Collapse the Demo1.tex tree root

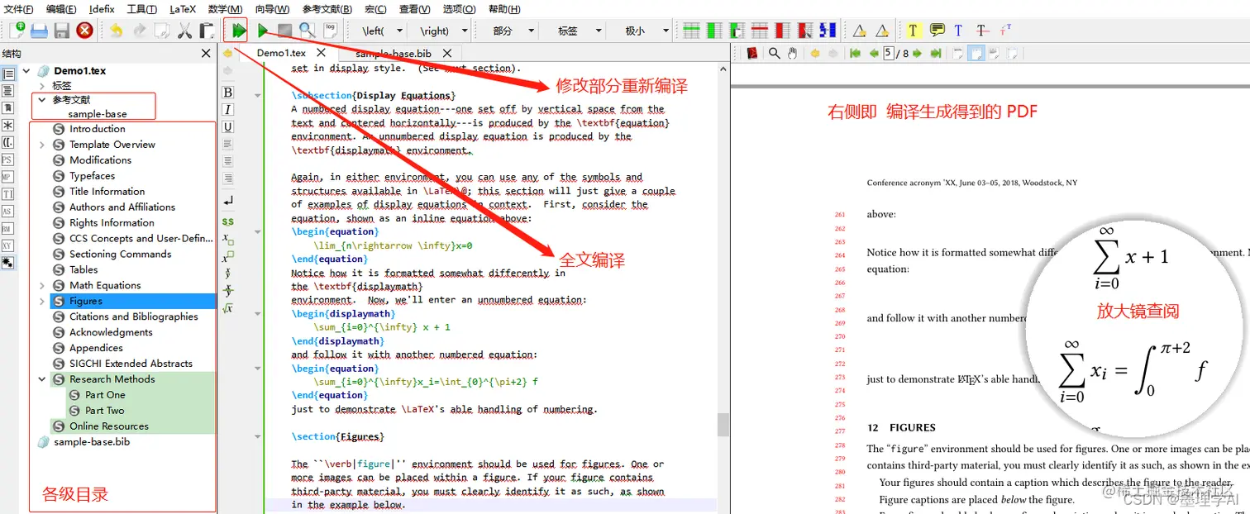pos(26,71)
